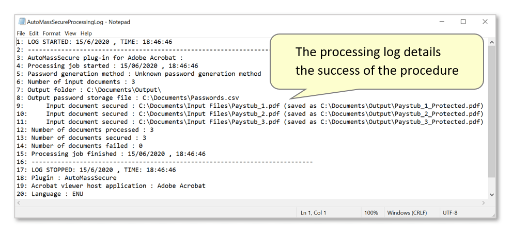
Task: Click 'Ln 1, Col 1' in status bar
Action: 313,213
